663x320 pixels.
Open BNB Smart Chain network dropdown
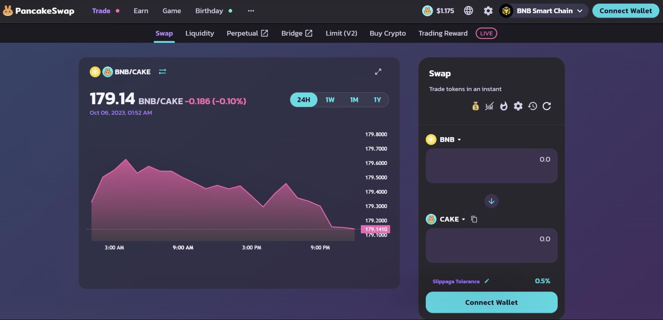[x=544, y=11]
